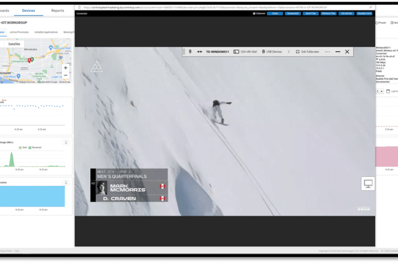The image size is (398, 263).
Task: Click the monitor display icon button
Action: [368, 183]
